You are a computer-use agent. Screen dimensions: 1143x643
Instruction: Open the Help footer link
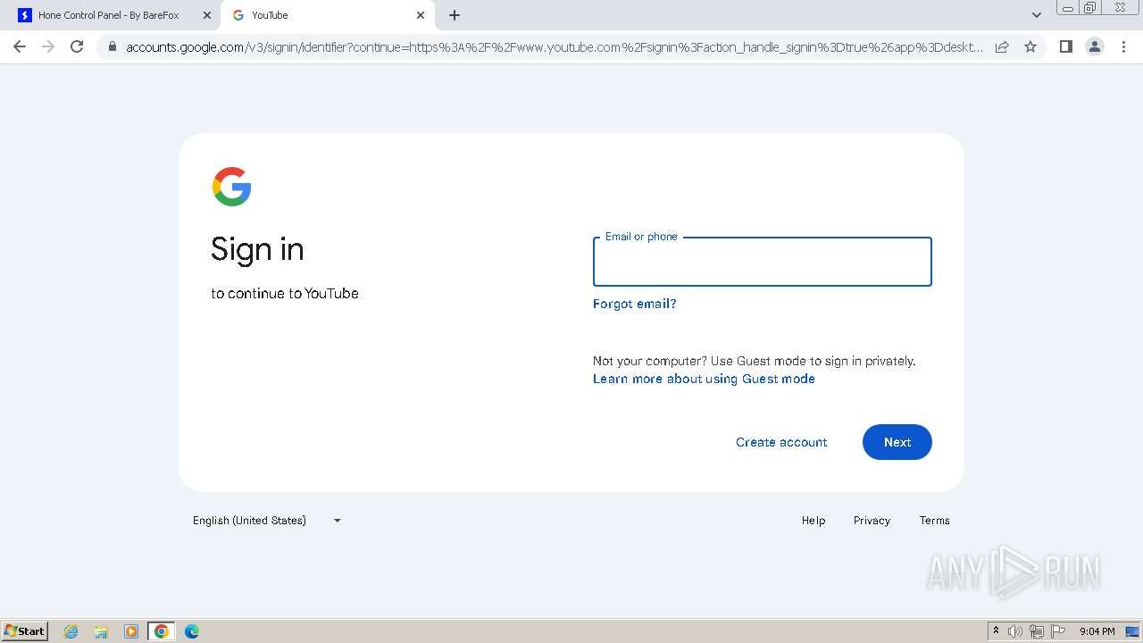813,521
